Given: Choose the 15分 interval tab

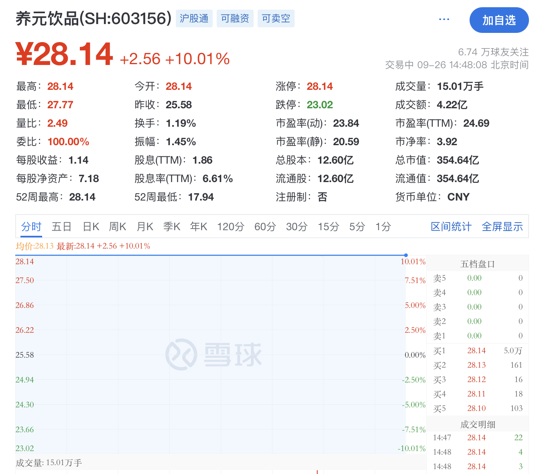Looking at the screenshot, I should (x=329, y=227).
